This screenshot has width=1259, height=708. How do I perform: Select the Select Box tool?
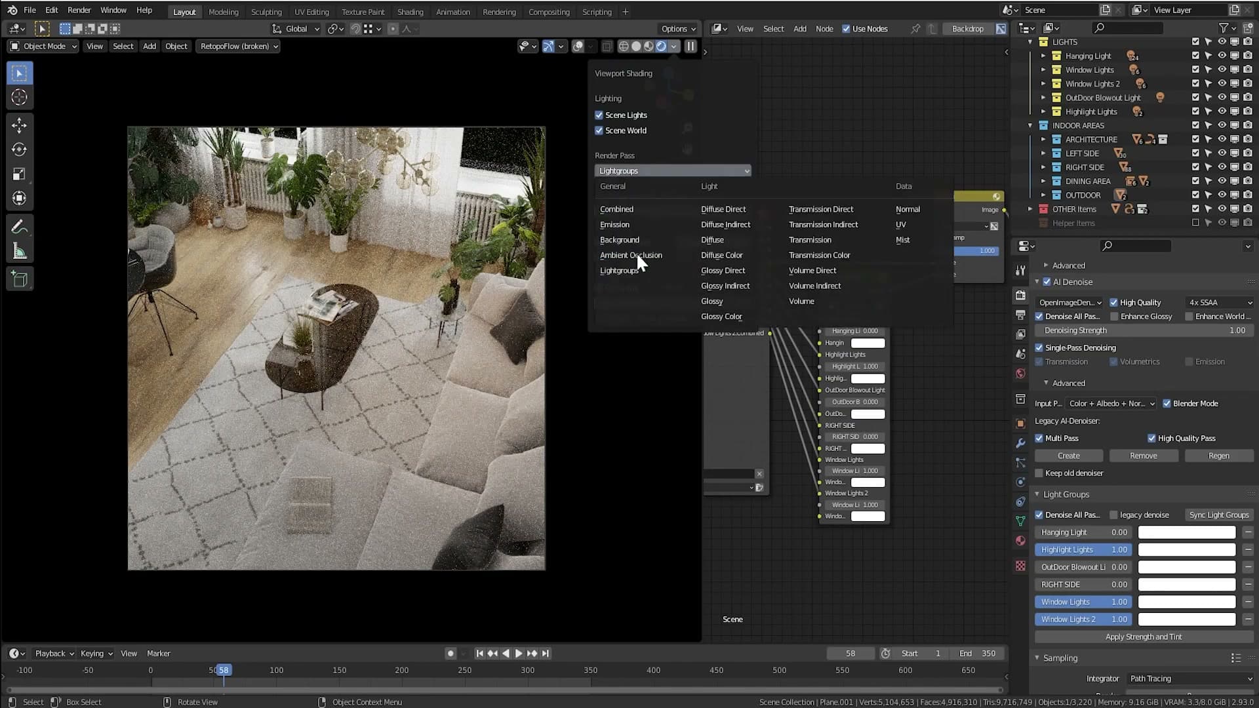19,73
